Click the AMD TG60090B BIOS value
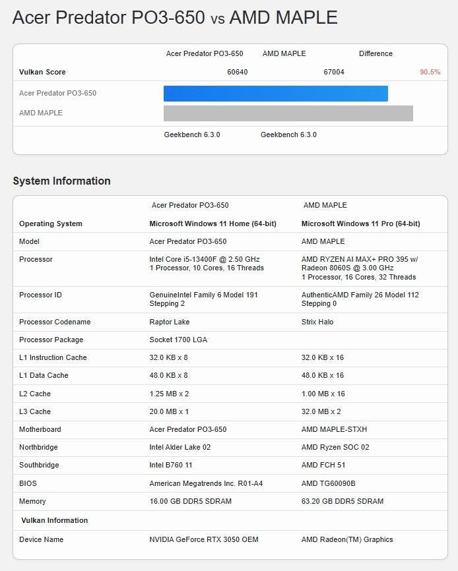The width and height of the screenshot is (458, 571). pos(328,483)
